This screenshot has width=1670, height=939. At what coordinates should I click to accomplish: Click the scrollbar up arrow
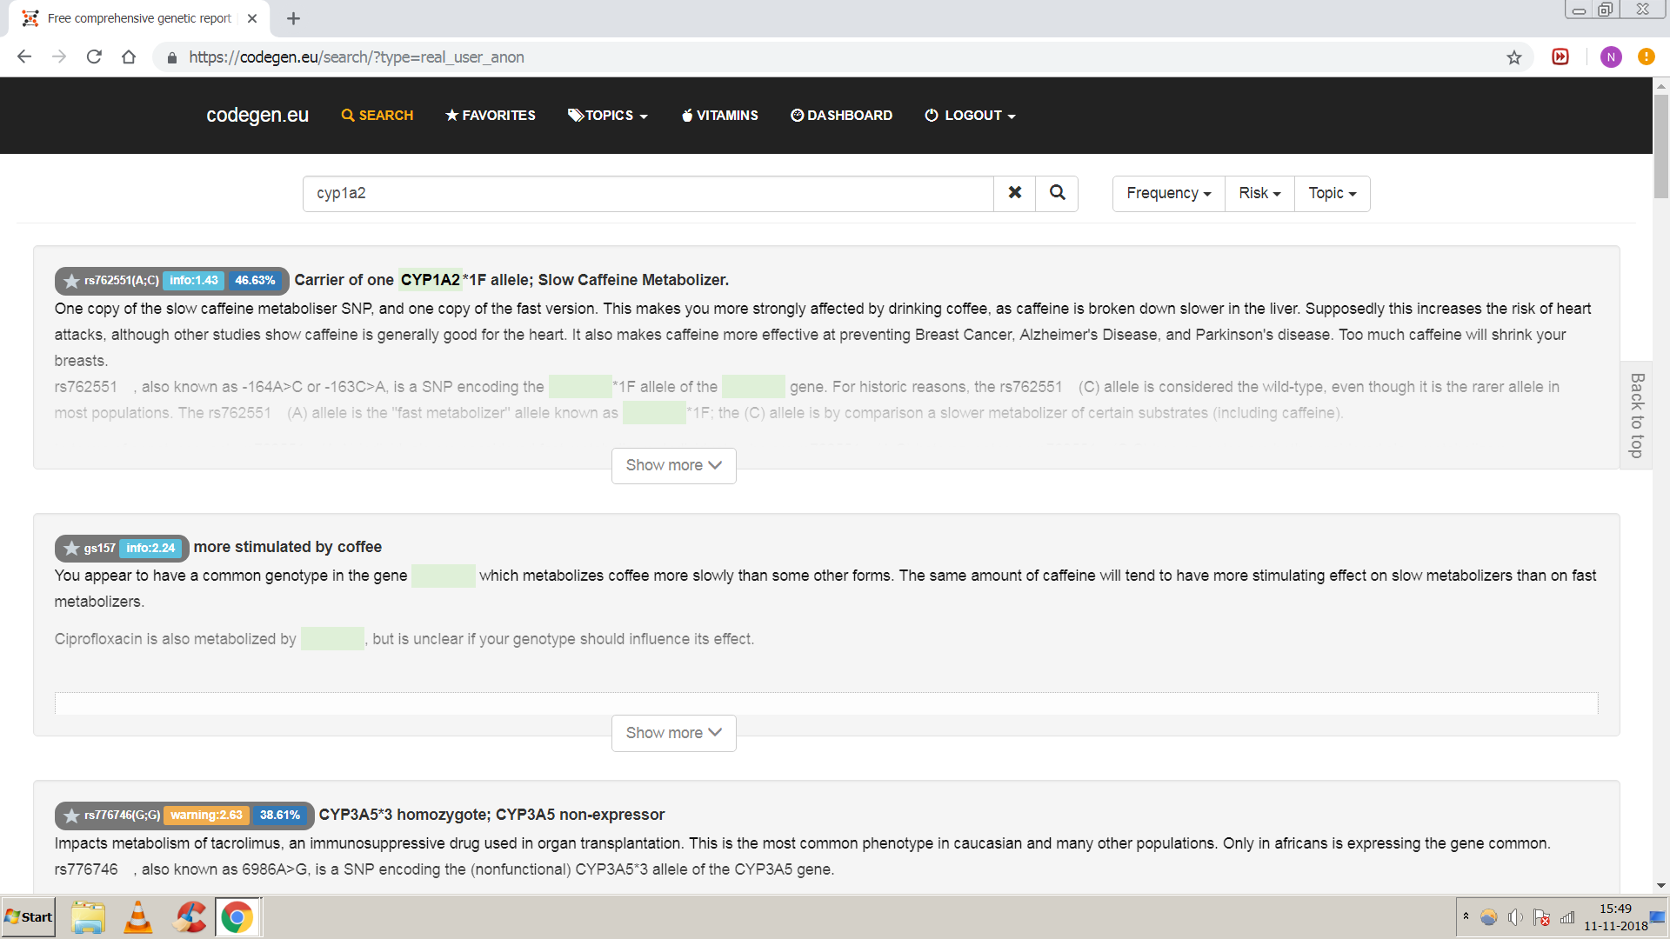(x=1661, y=85)
